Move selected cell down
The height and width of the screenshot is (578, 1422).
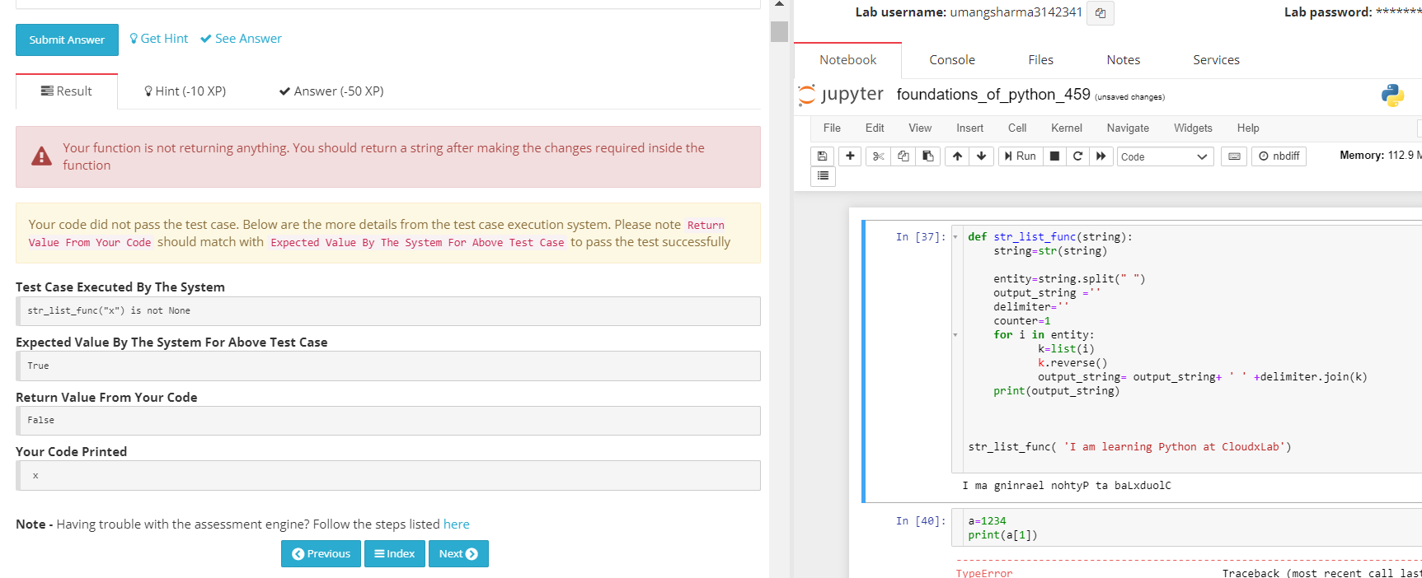pos(981,156)
